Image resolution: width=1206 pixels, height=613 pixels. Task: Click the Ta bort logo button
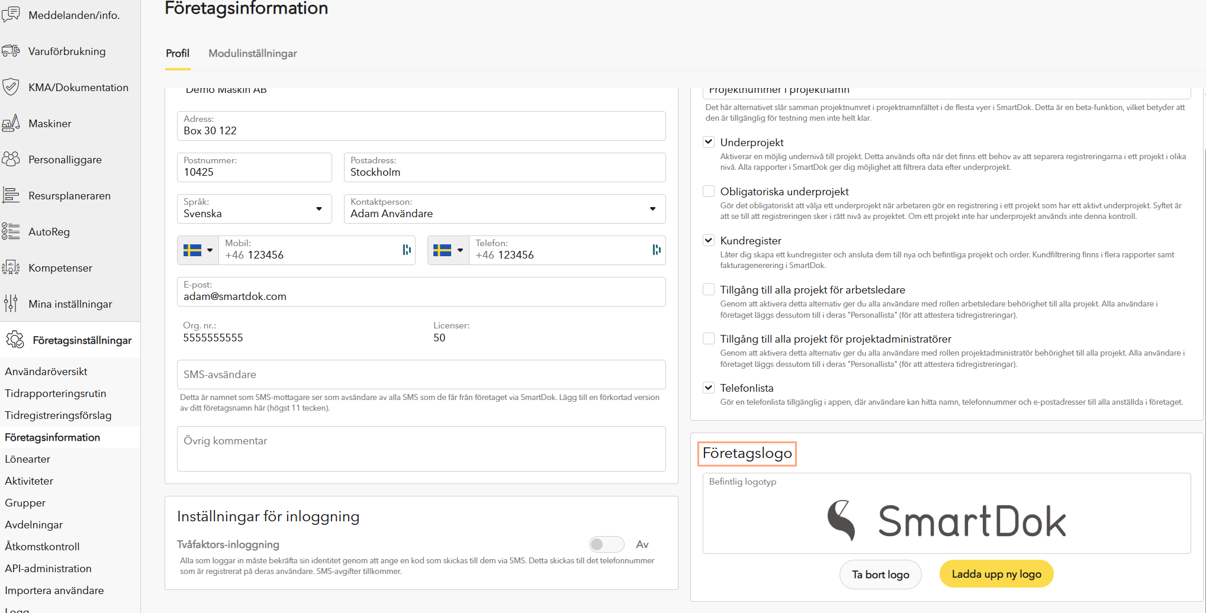[x=880, y=575]
